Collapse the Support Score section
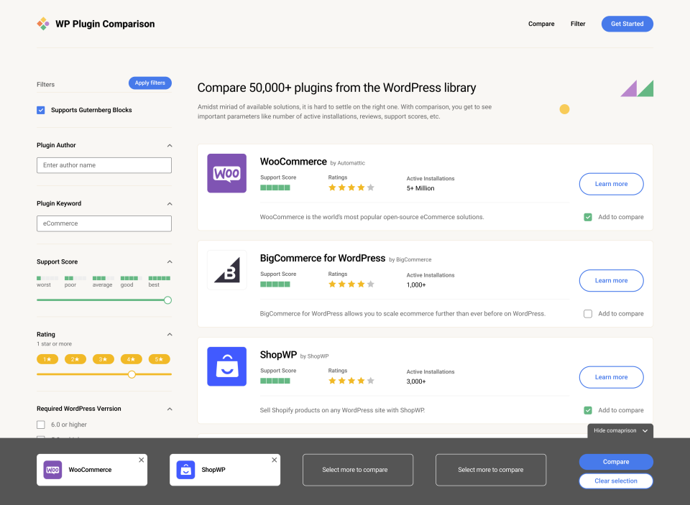This screenshot has width=690, height=505. click(x=170, y=261)
